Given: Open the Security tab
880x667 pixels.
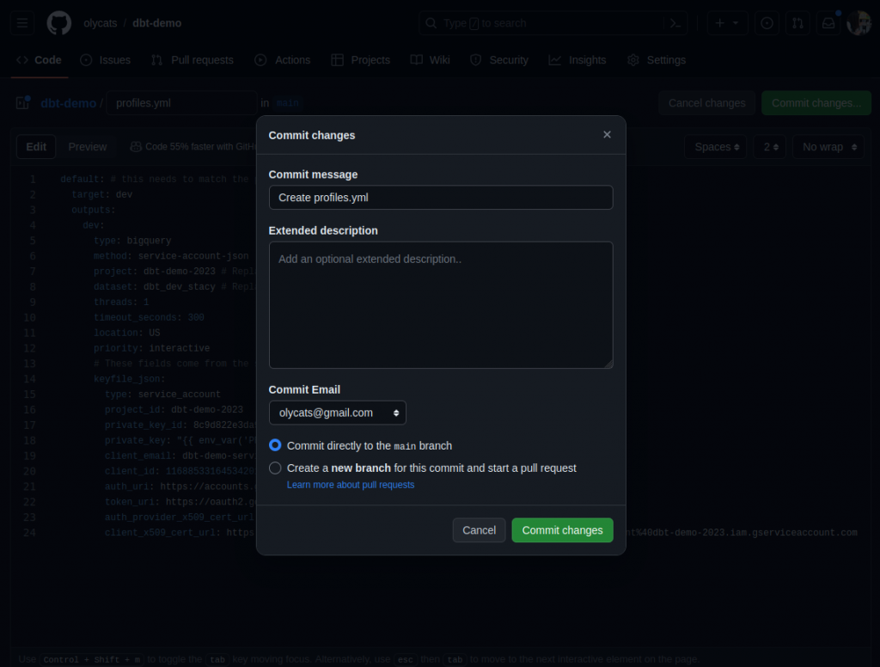Looking at the screenshot, I should pos(499,60).
